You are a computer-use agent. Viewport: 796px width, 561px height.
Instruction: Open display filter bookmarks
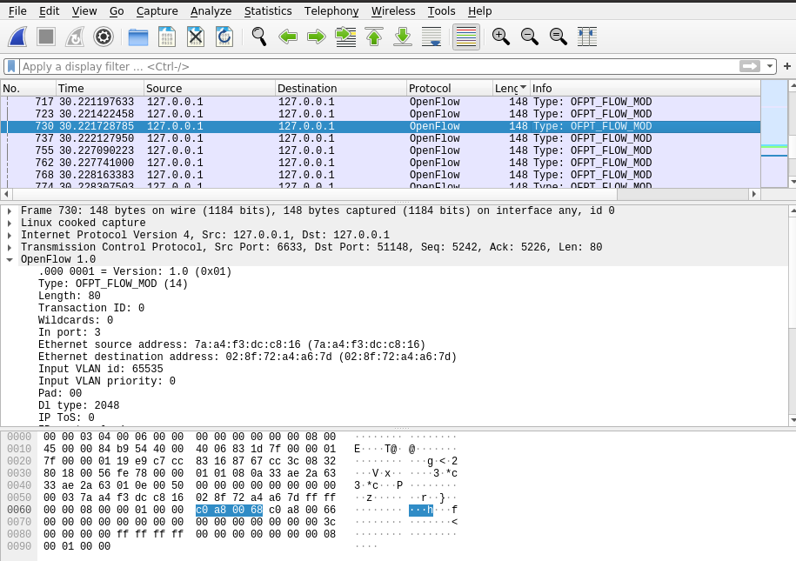[11, 66]
